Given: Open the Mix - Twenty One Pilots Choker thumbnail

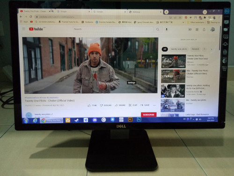Looking at the screenshot, I should [173, 76].
